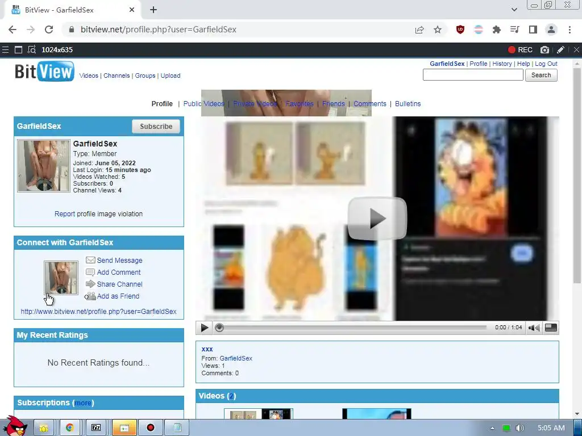The height and width of the screenshot is (436, 582).
Task: Open the media control icon in toolbar
Action: [515, 30]
